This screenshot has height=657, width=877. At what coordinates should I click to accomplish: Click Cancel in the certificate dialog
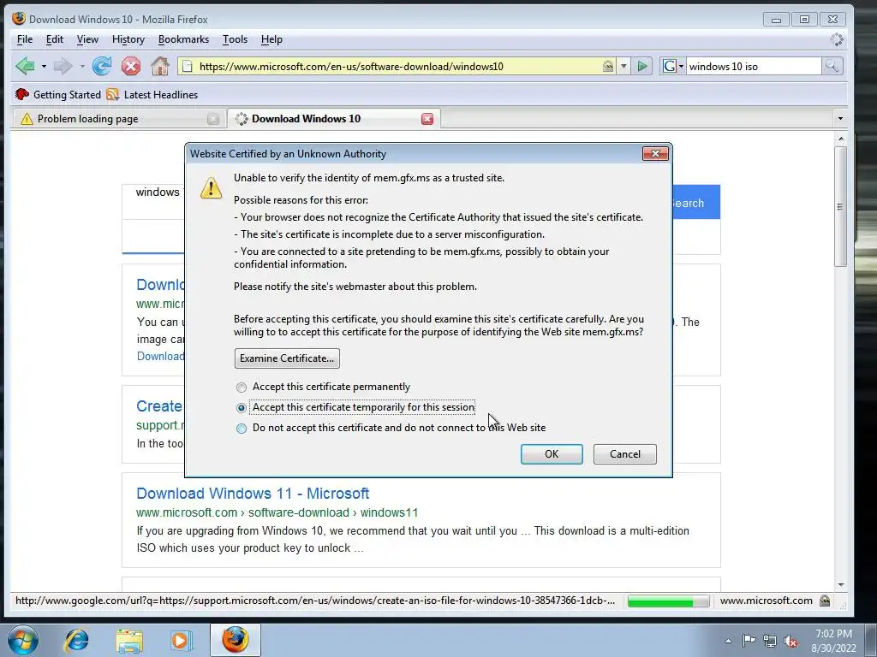(x=624, y=453)
